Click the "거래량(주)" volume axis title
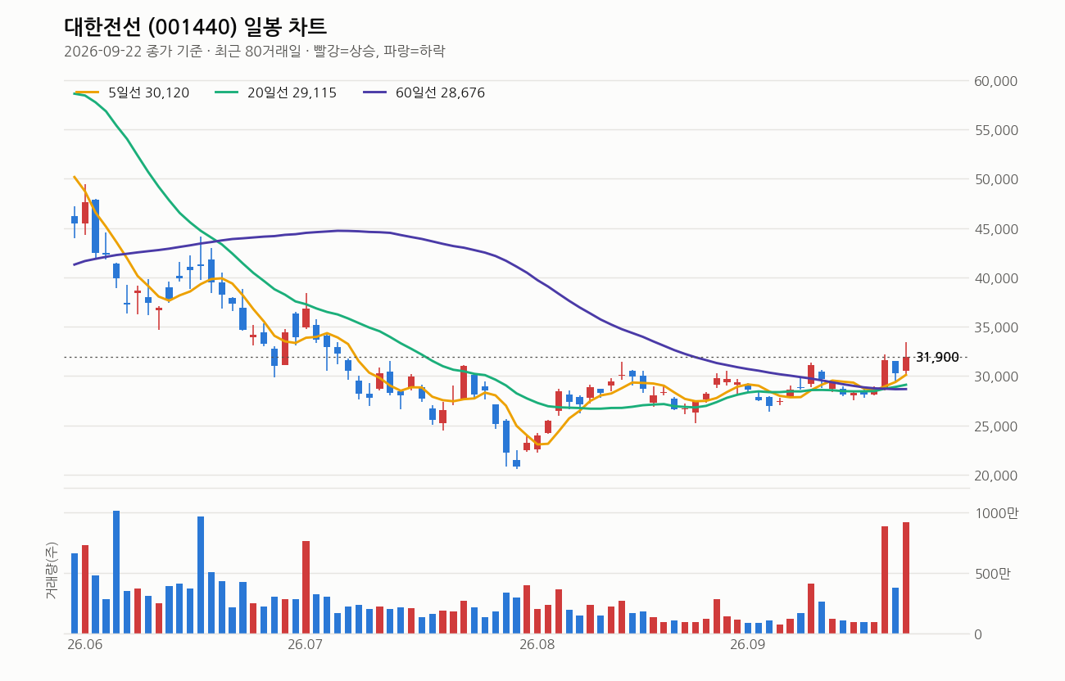 [52, 571]
